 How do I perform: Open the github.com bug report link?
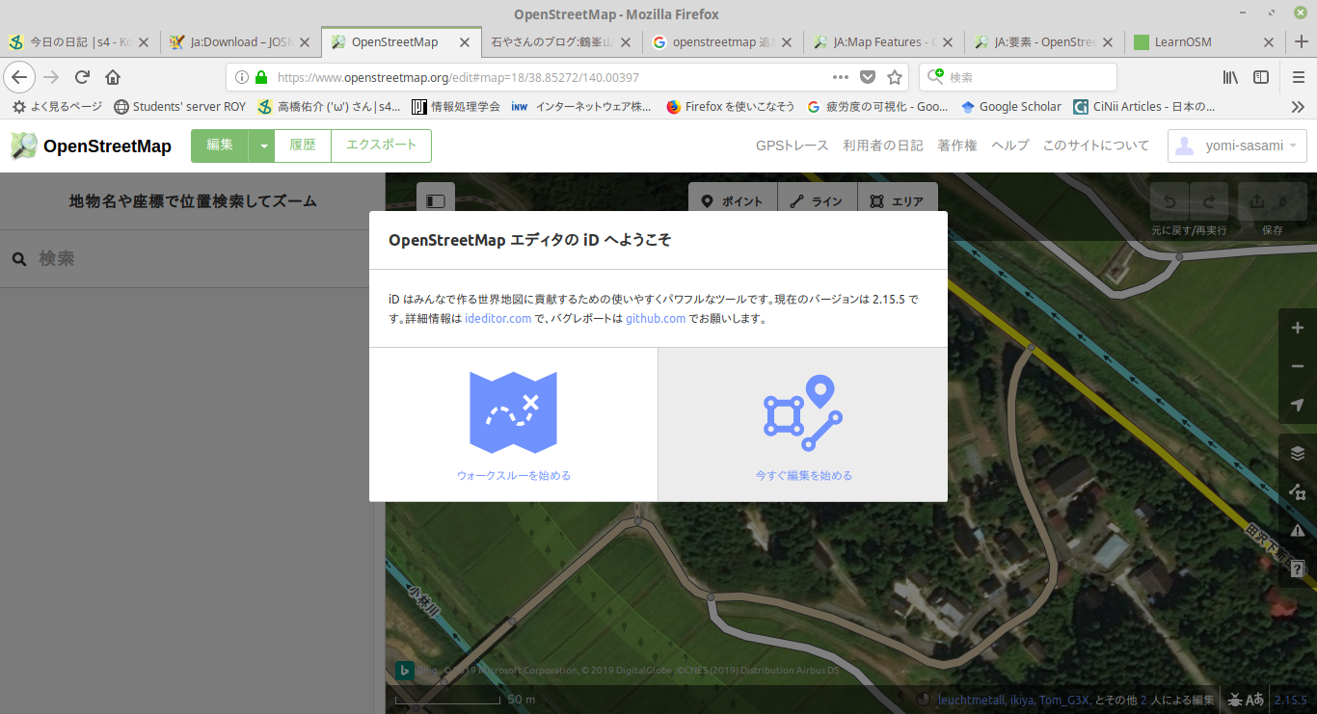pos(656,319)
